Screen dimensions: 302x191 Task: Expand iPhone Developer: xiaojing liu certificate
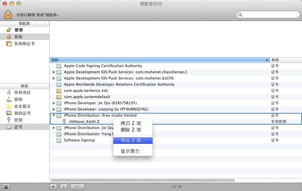click(x=54, y=109)
